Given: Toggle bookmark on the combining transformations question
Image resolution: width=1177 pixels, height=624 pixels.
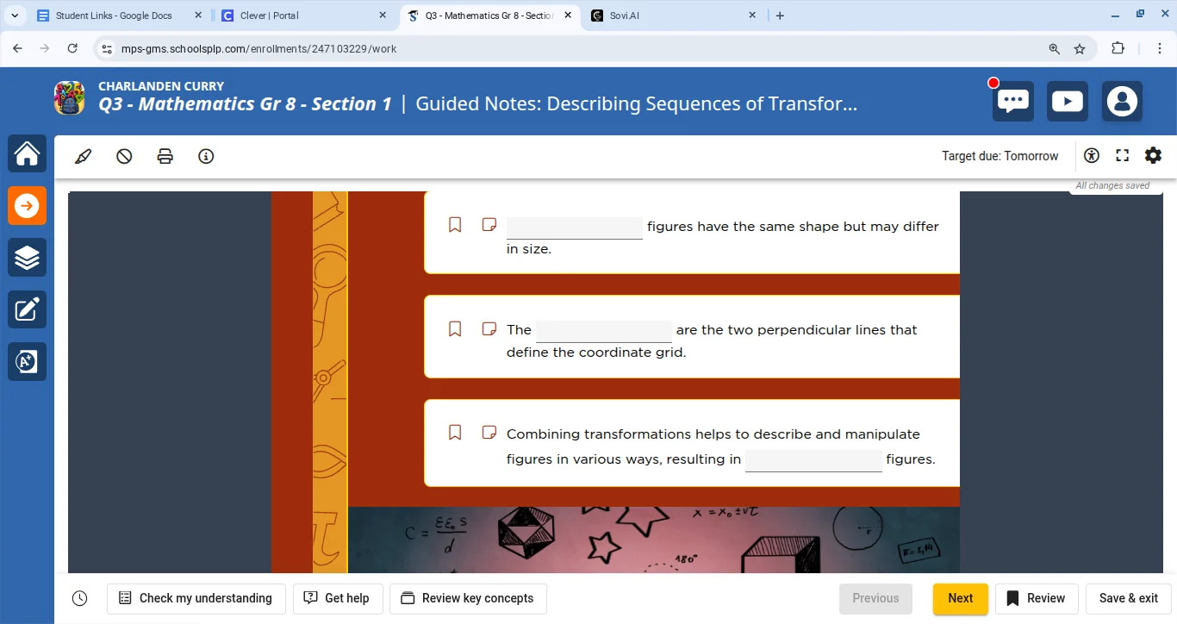Looking at the screenshot, I should click(455, 433).
